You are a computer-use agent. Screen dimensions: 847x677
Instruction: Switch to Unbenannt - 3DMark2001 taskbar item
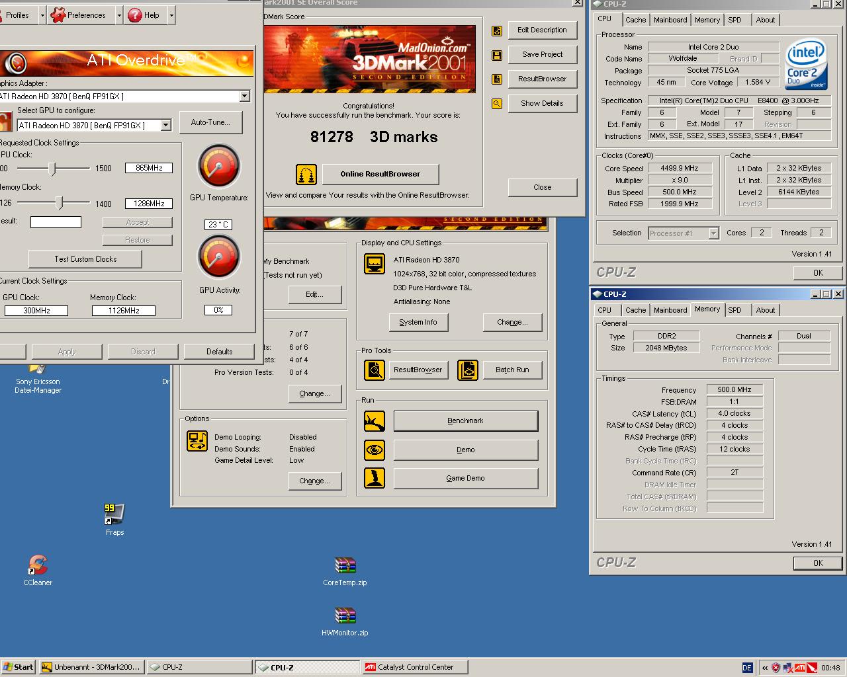coord(91,667)
